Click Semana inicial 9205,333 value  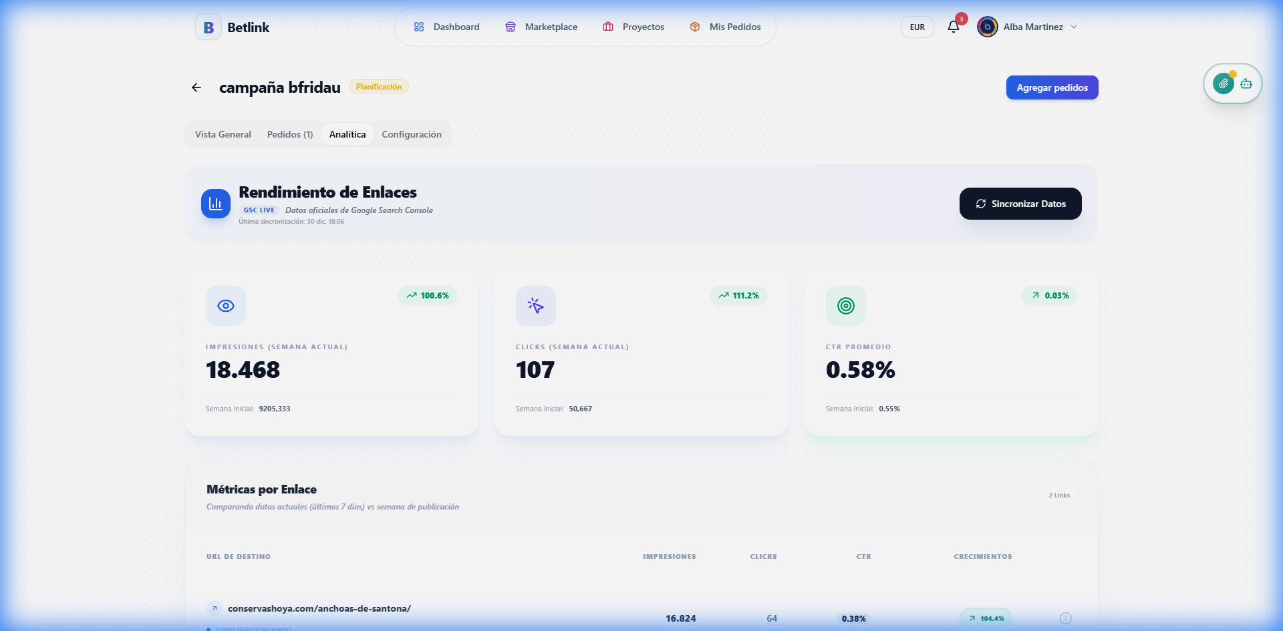tap(275, 409)
